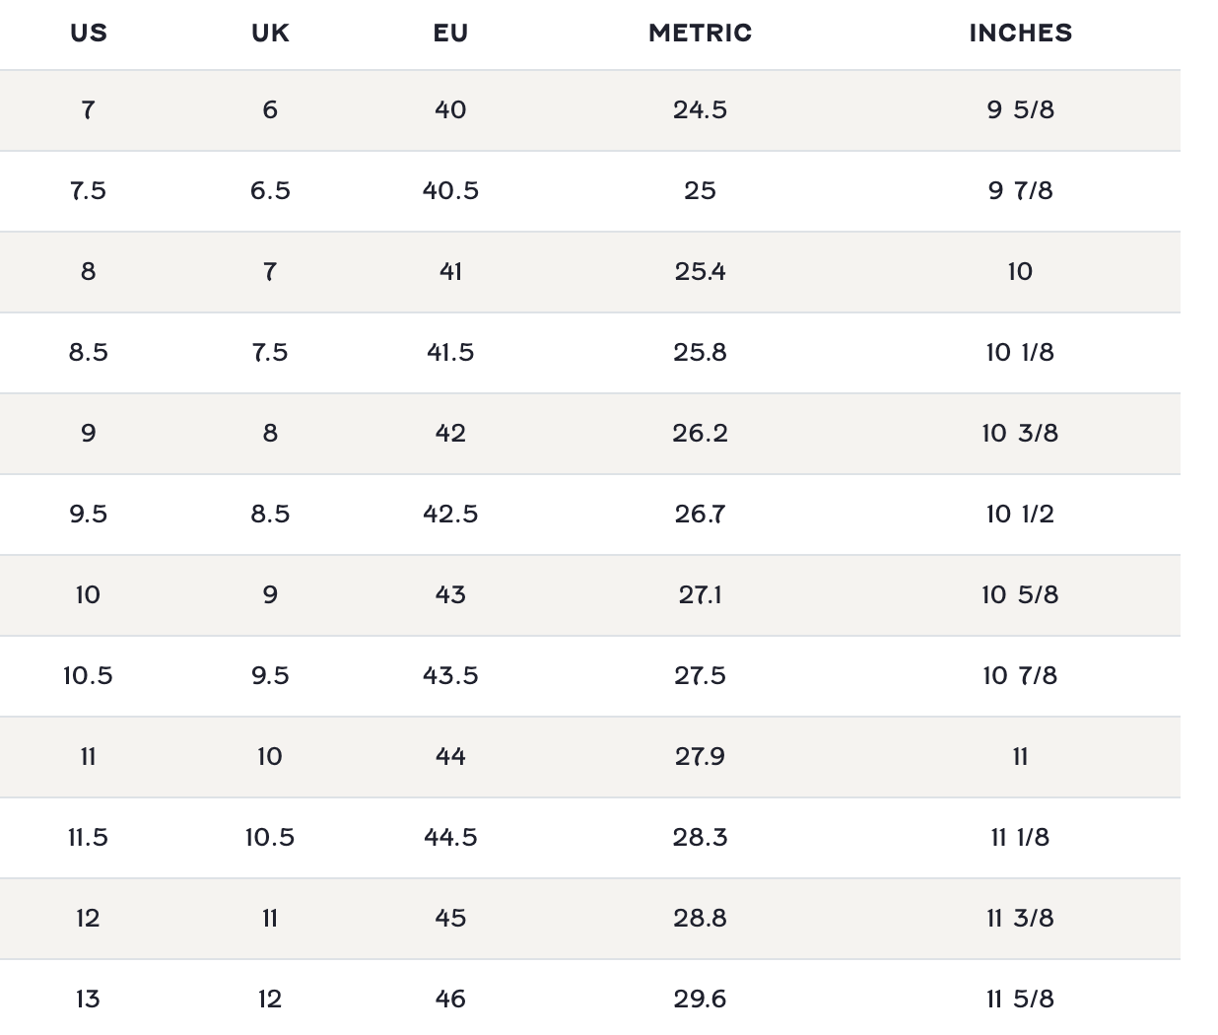Select inches value 9 5/8
The width and height of the screenshot is (1218, 1035).
(x=1020, y=109)
